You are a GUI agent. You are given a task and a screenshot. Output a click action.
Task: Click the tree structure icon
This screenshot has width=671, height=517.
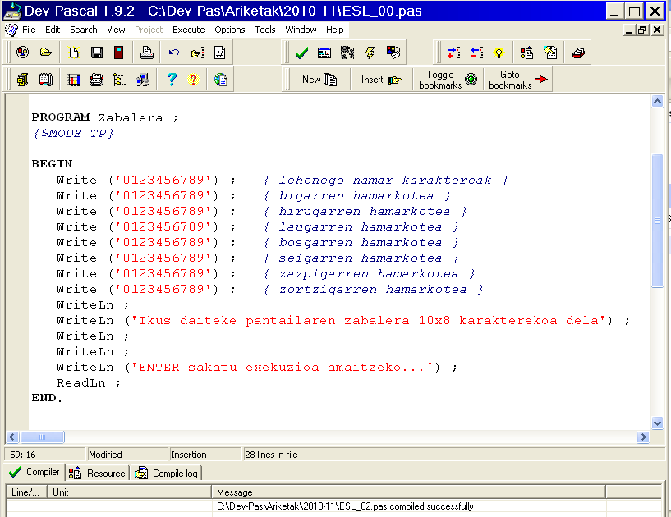coord(119,80)
